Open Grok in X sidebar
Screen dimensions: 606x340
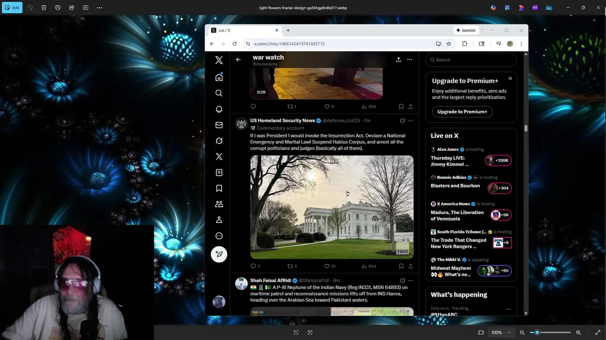click(219, 141)
